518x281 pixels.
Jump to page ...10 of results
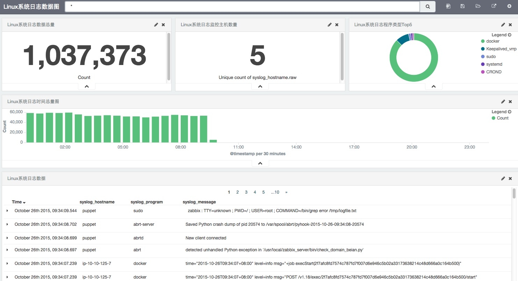pyautogui.click(x=275, y=192)
